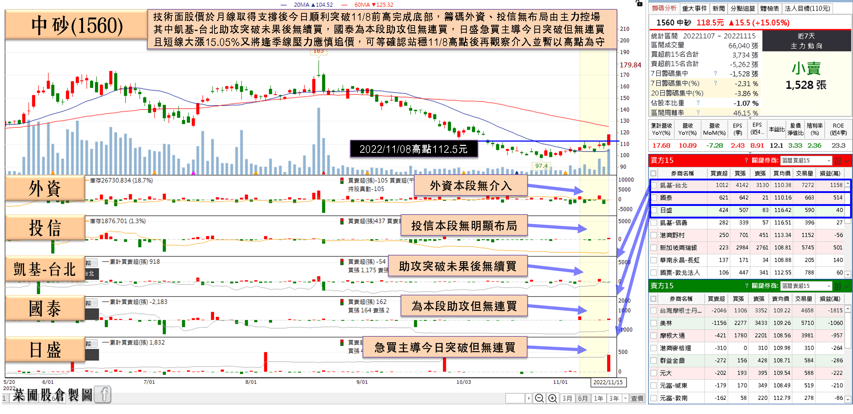The image size is (853, 414).
Task: Open 法人目標(110元) tab
Action: 807,8
